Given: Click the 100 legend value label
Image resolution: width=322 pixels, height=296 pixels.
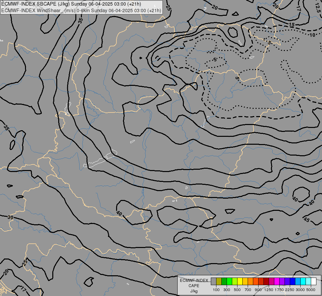Looking at the screenshot, I should 216,290.
